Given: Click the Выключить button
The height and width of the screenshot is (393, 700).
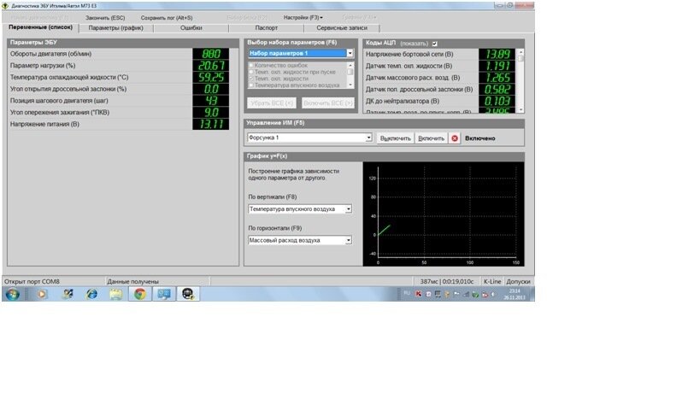Looking at the screenshot, I should click(395, 138).
